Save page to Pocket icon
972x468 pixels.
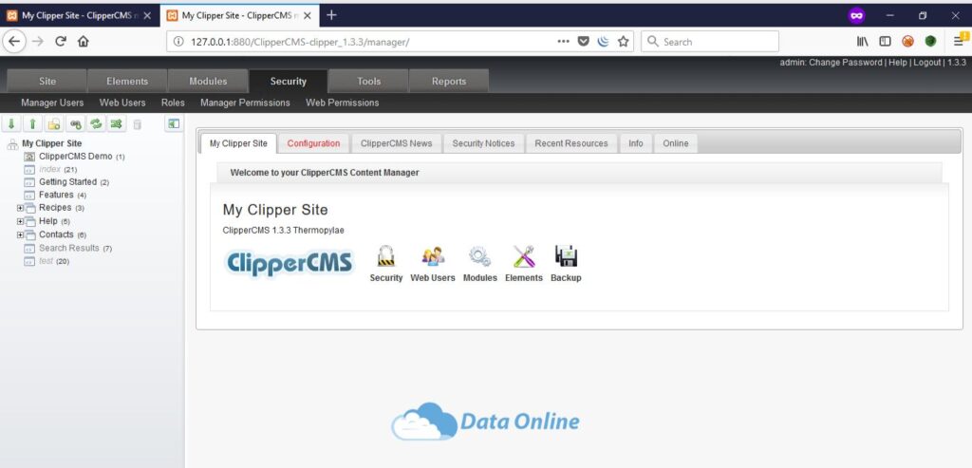coord(584,42)
